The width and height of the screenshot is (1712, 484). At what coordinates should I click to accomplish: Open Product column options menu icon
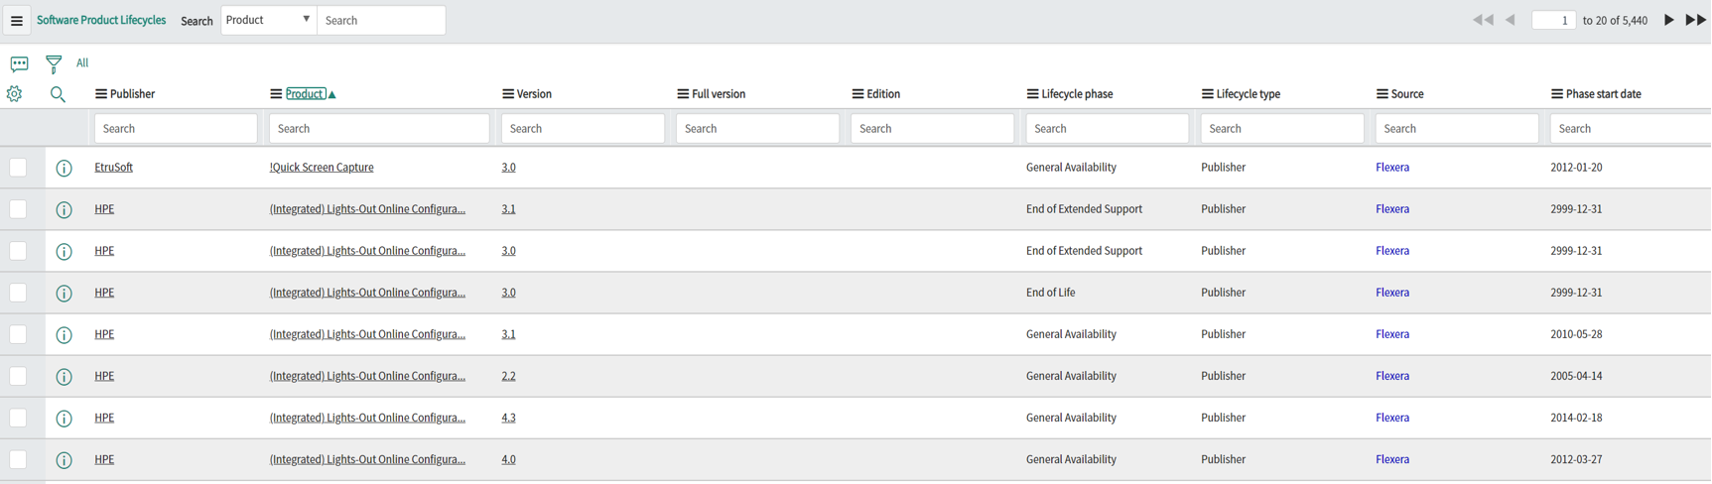tap(275, 94)
